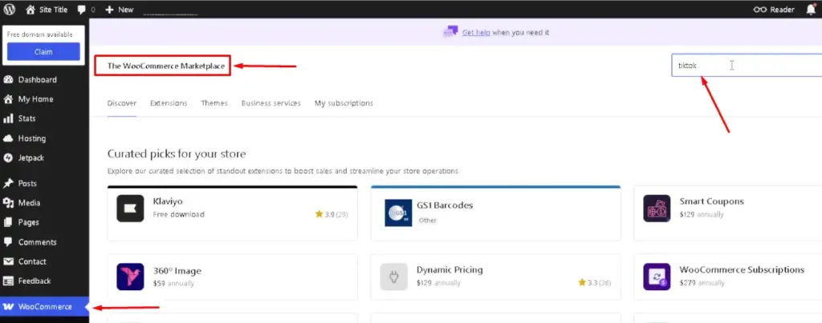Open the GS1 Barcodes extension
This screenshot has width=822, height=323.
click(495, 213)
